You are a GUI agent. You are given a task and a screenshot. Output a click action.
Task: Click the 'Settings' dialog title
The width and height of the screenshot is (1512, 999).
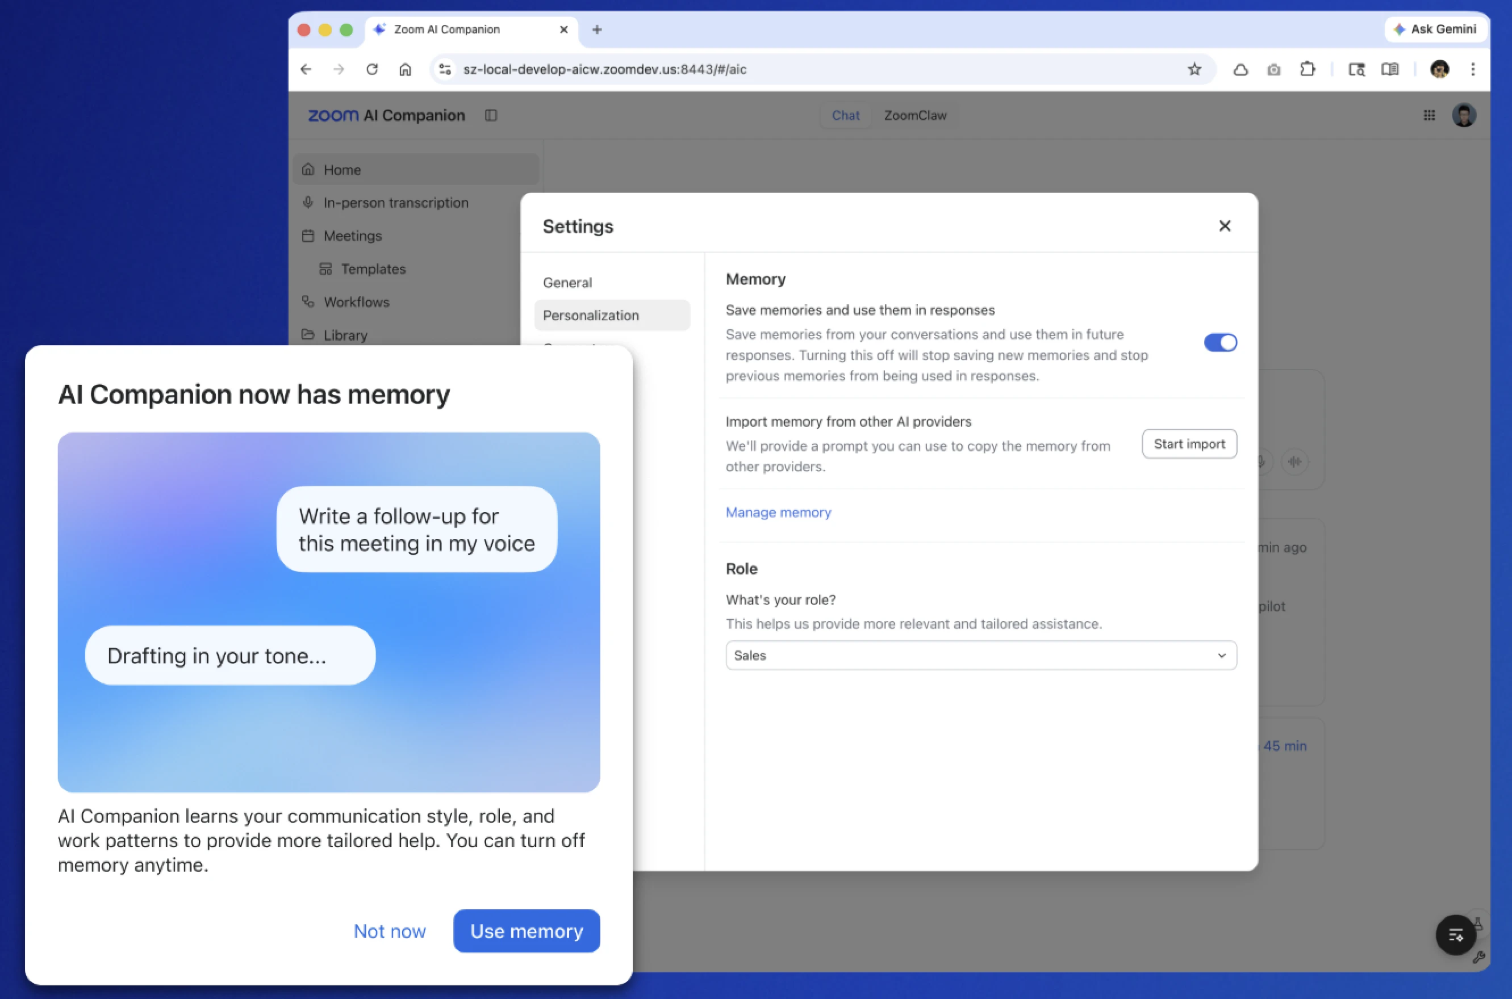click(578, 226)
